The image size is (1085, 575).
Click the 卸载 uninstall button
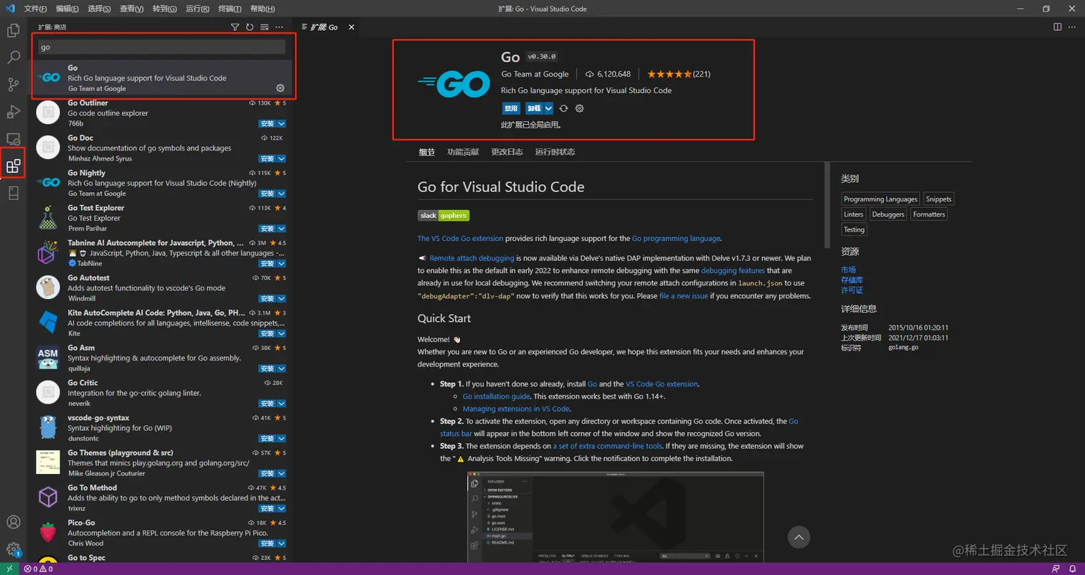(534, 108)
